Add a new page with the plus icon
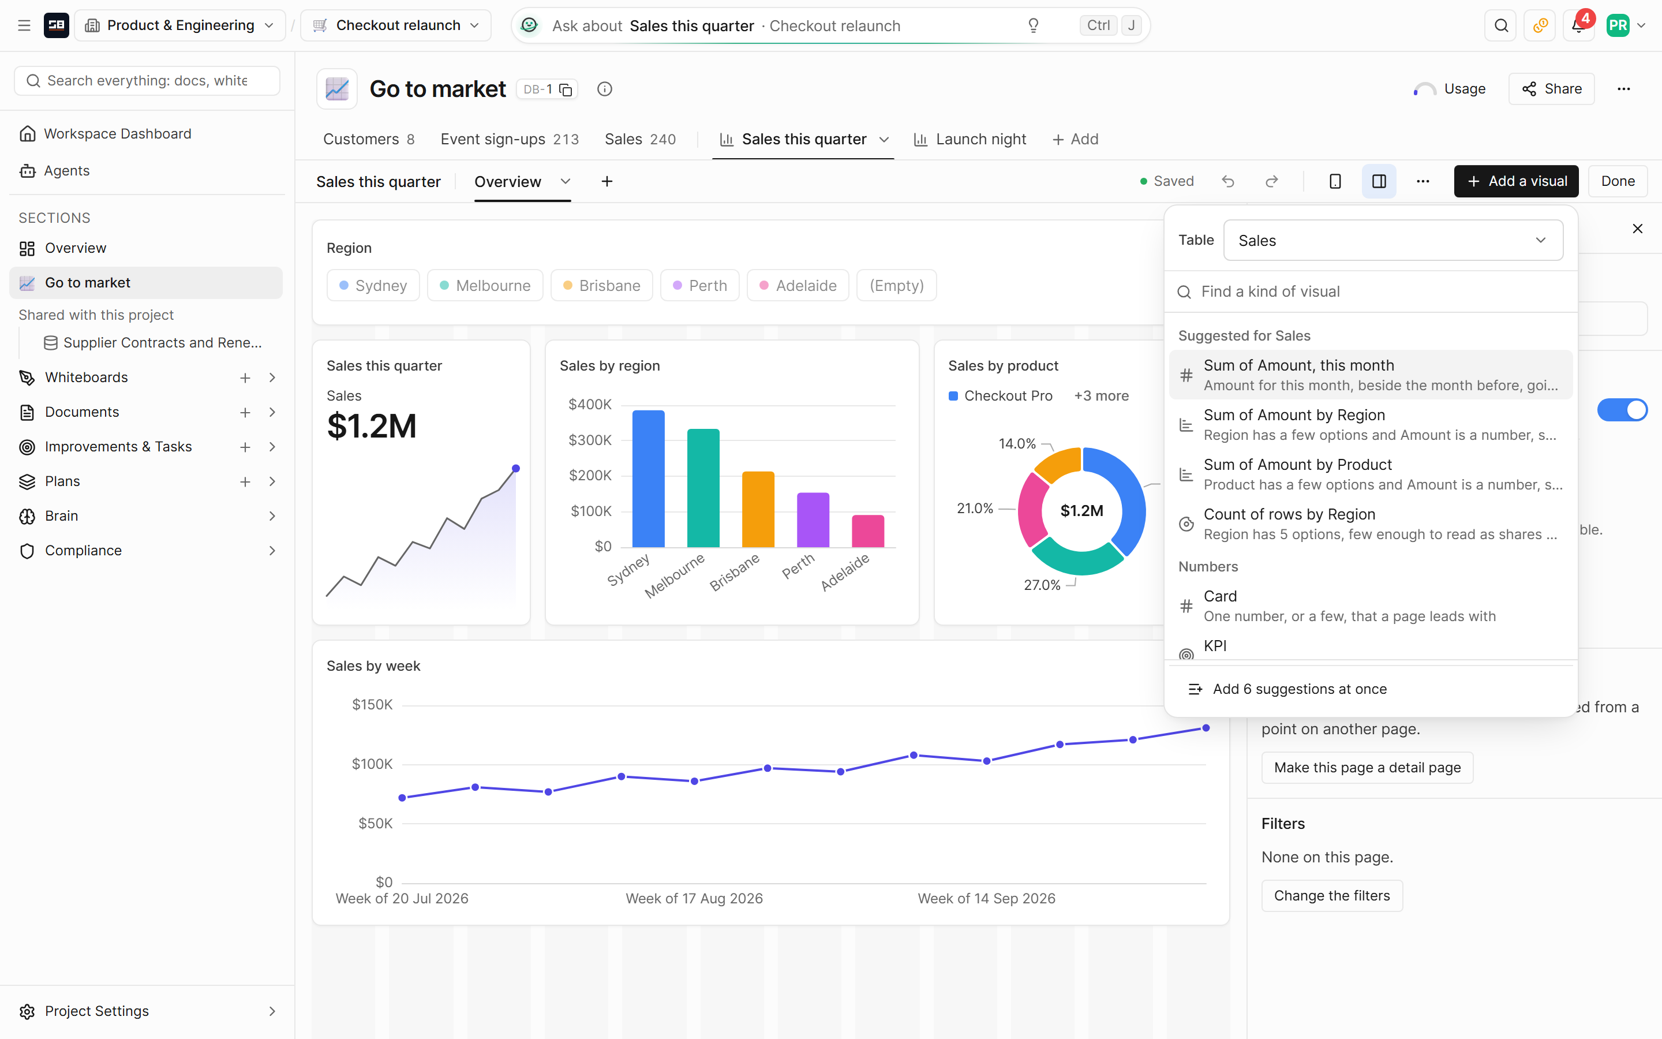The width and height of the screenshot is (1662, 1039). point(607,181)
